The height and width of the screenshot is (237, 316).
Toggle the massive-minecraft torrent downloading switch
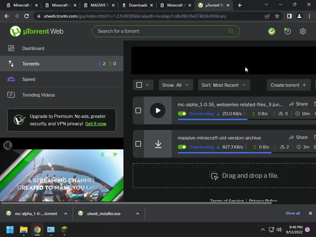[x=182, y=147]
